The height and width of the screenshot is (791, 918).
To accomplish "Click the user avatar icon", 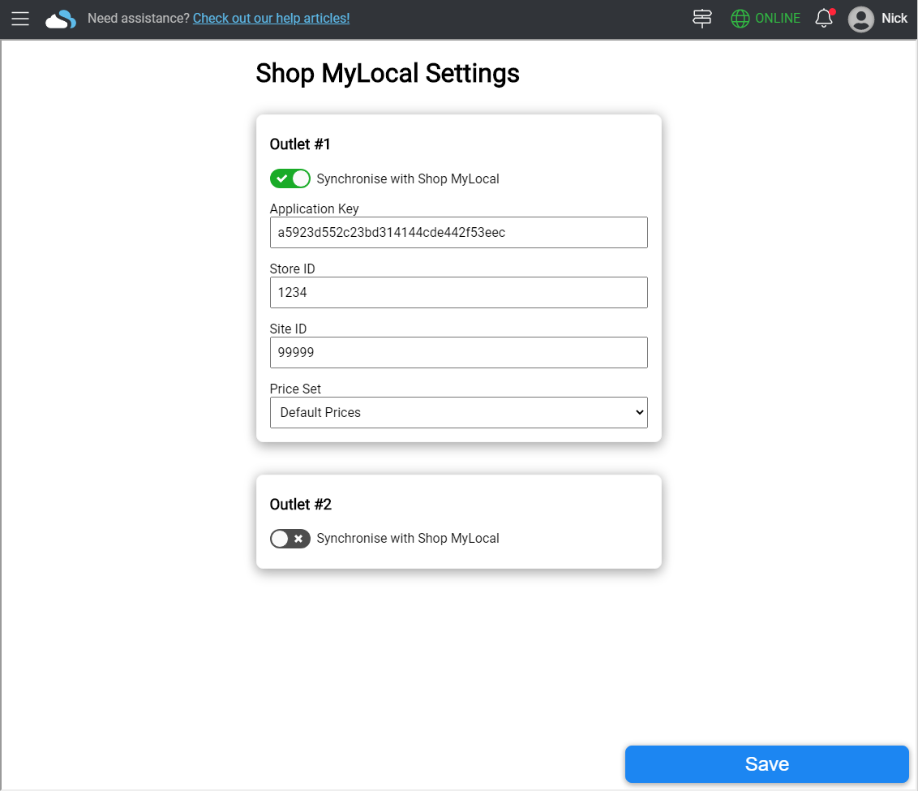I will coord(860,19).
